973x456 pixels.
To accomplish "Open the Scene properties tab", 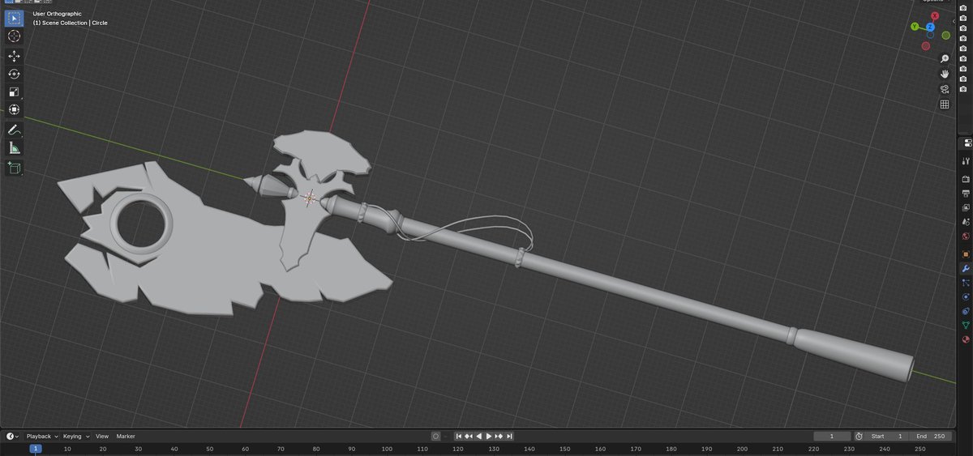I will pos(966,222).
